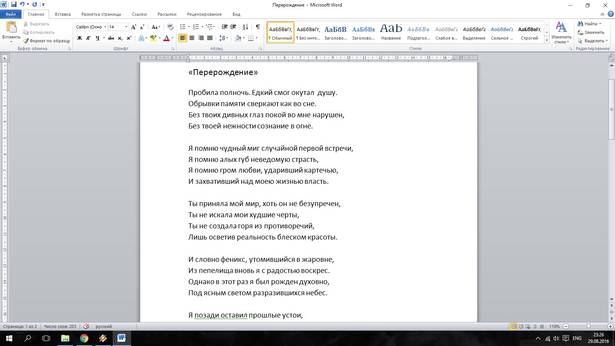This screenshot has height=346, width=615.
Task: Click Выделить (Select) button
Action: tap(593, 41)
